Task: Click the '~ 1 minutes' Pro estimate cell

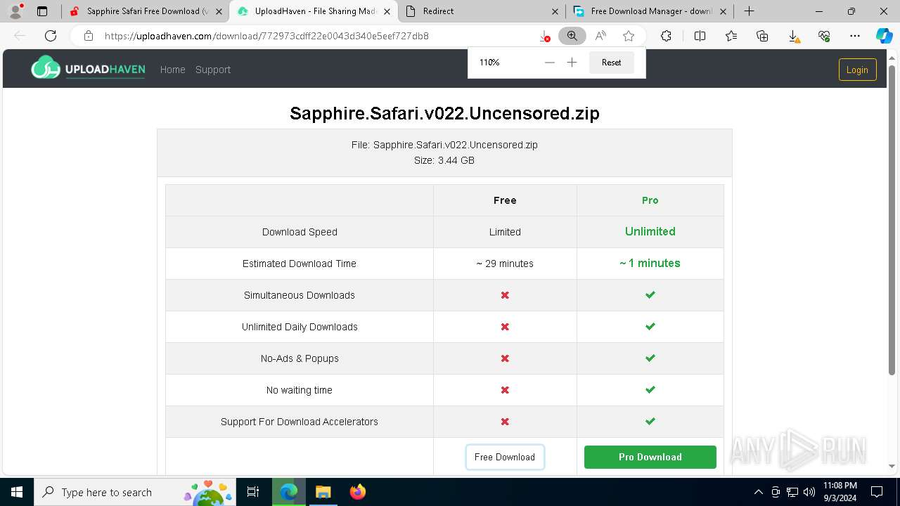Action: (650, 263)
